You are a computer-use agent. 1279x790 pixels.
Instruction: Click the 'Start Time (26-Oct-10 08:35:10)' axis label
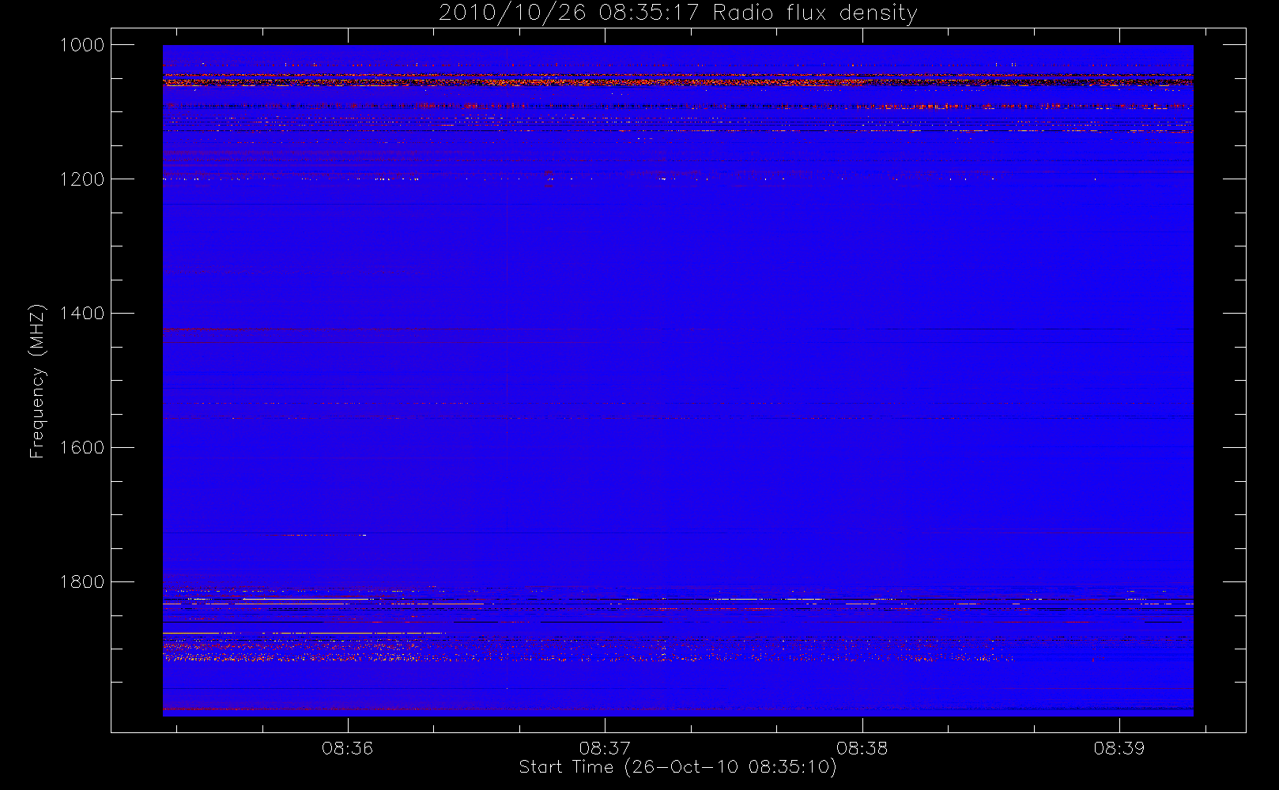(678, 767)
